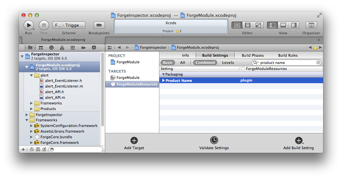
Task: Select the All settings filter
Action: [x=183, y=63]
